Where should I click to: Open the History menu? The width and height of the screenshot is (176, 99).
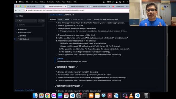[x=42, y=2]
